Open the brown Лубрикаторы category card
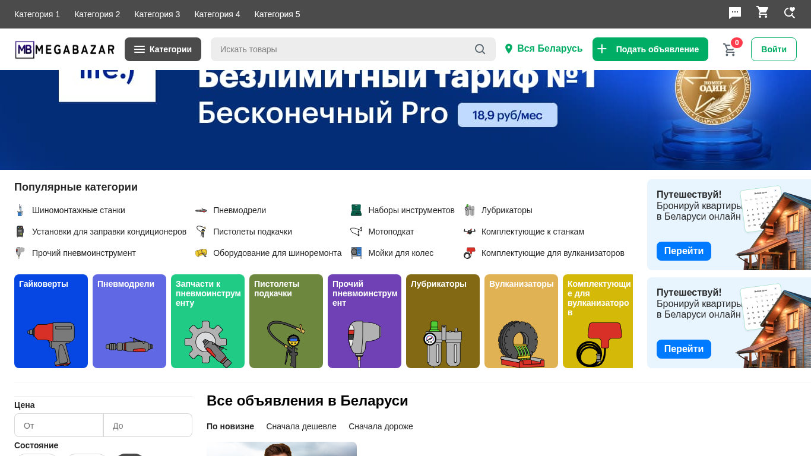 [443, 321]
